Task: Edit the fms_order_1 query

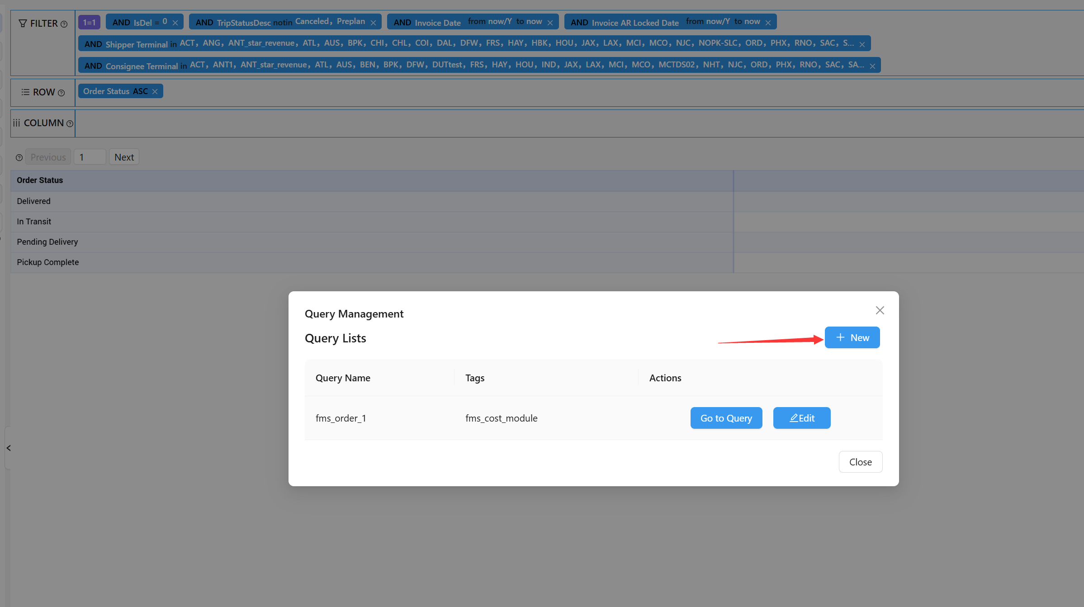Action: tap(801, 418)
